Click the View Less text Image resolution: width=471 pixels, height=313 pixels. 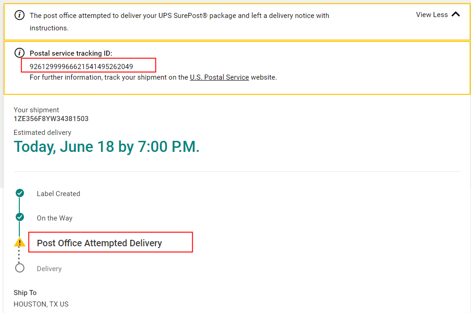coord(431,15)
